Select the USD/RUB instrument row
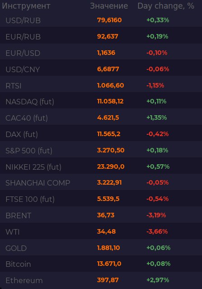 tap(101, 20)
